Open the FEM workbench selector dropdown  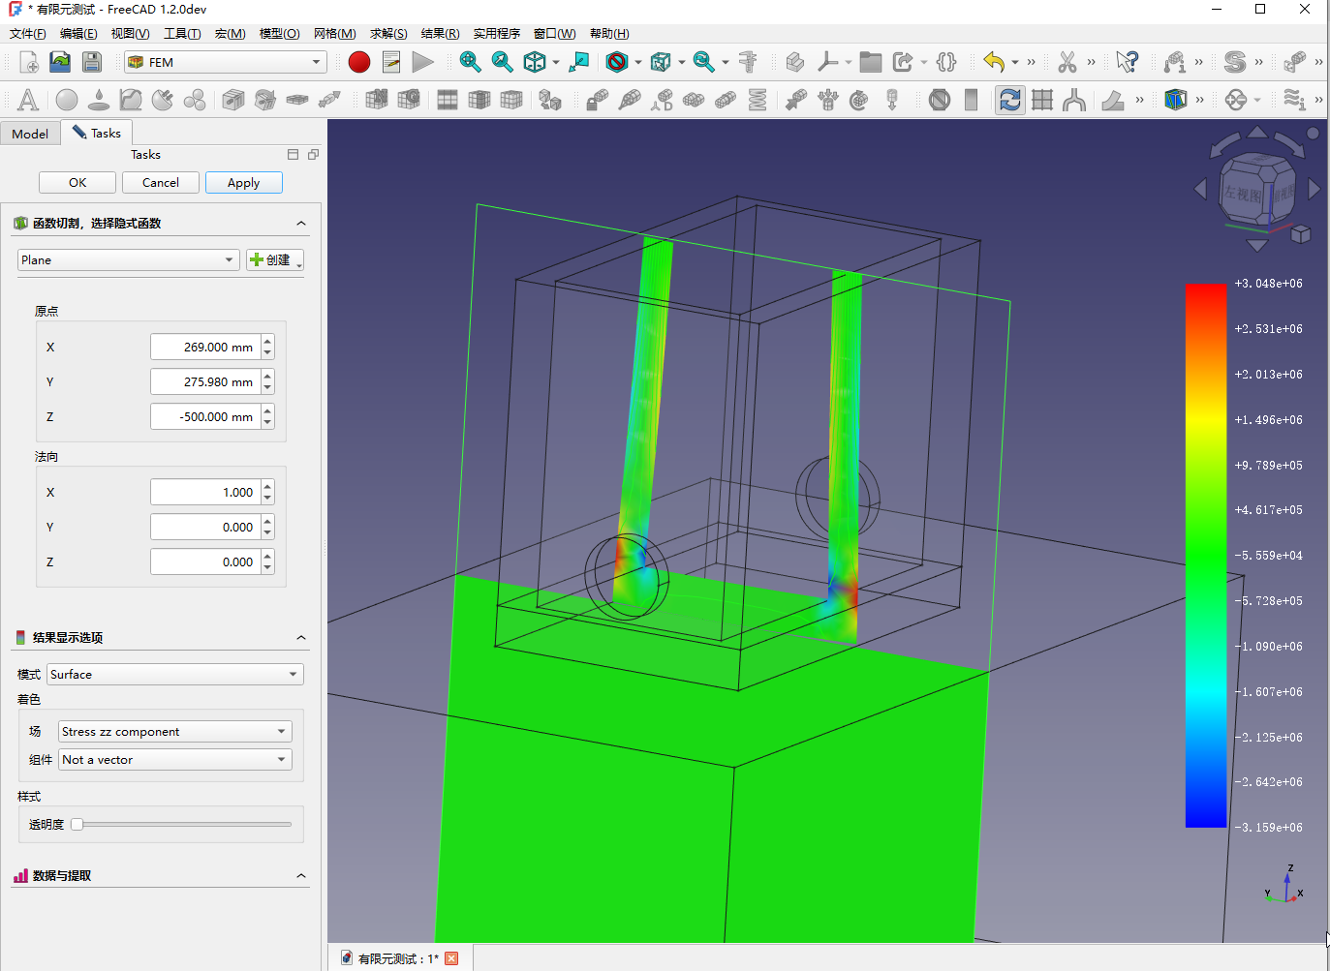[x=227, y=62]
